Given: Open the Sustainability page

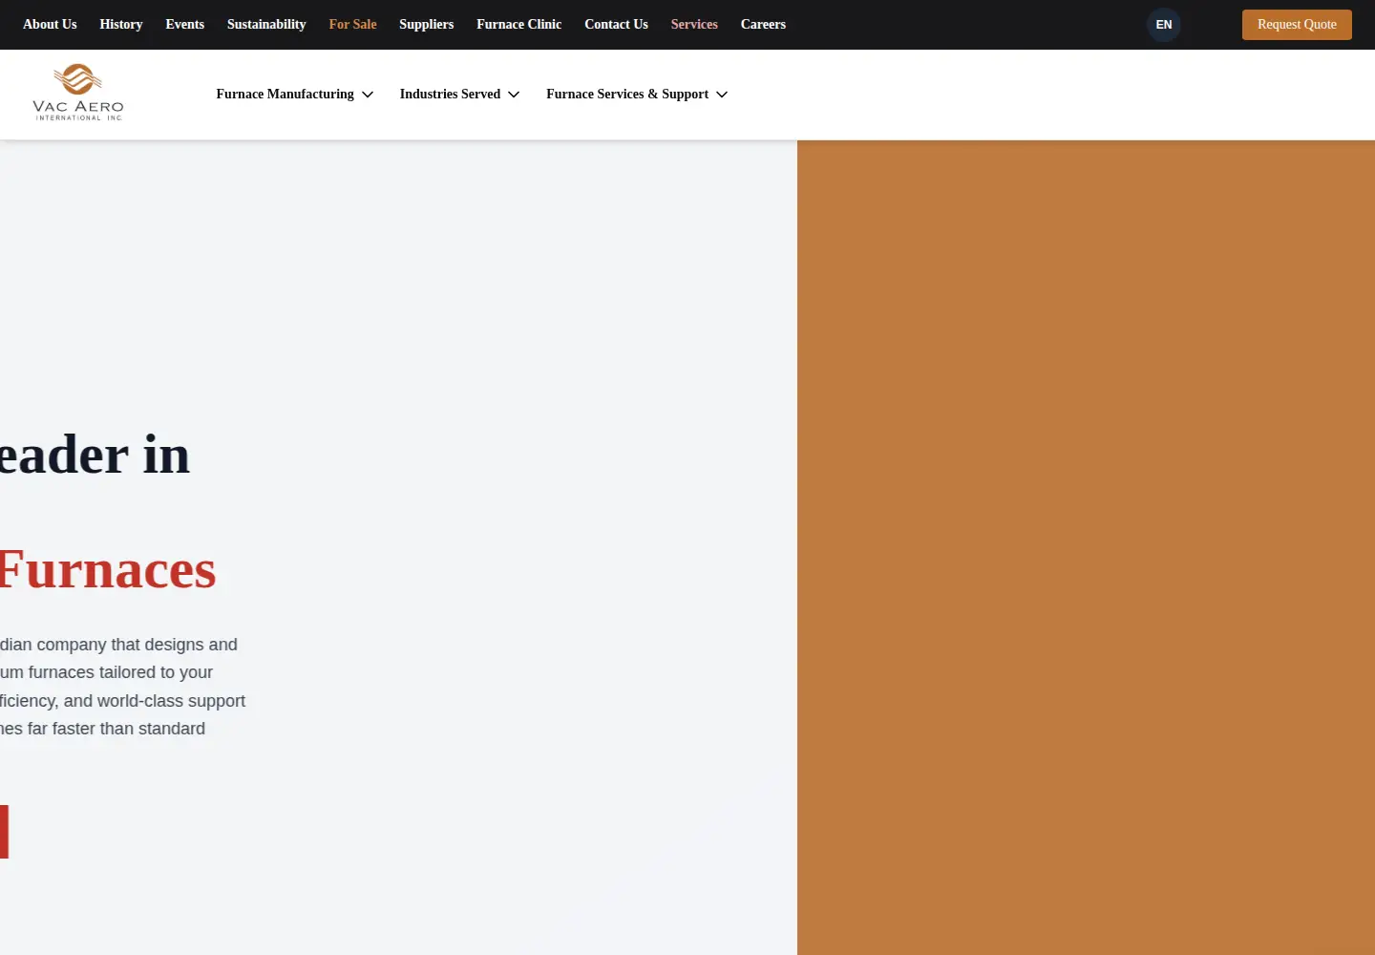Looking at the screenshot, I should (x=266, y=25).
